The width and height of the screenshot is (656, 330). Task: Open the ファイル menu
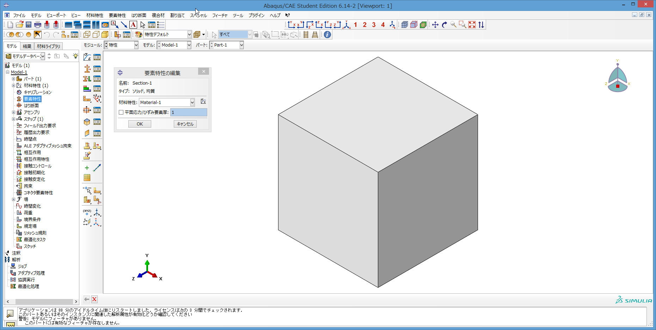pos(19,16)
